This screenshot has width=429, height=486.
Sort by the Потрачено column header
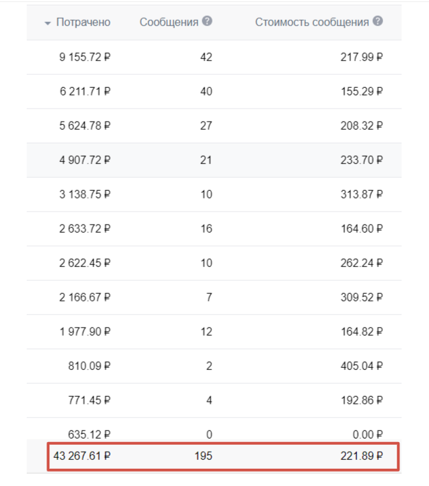83,23
